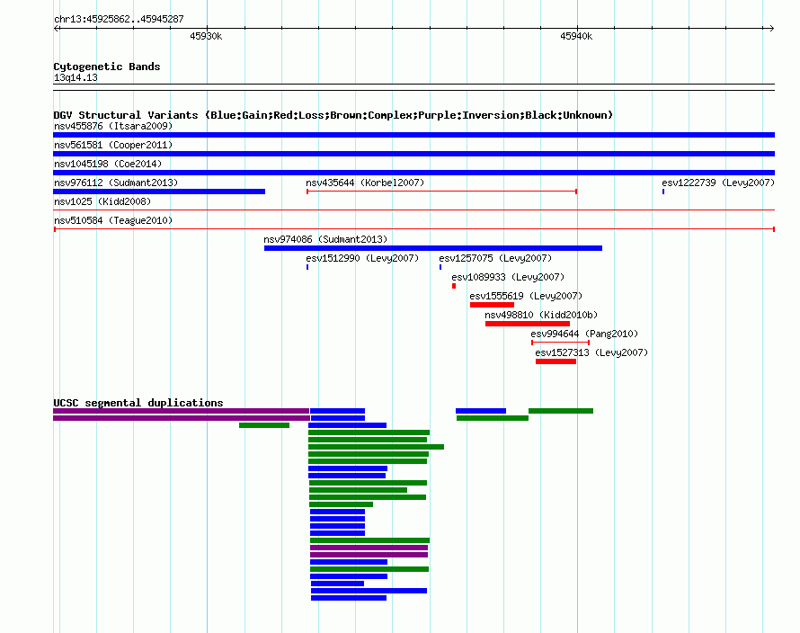
Task: Click the small blue mark under esv1512990
Action: point(307,267)
